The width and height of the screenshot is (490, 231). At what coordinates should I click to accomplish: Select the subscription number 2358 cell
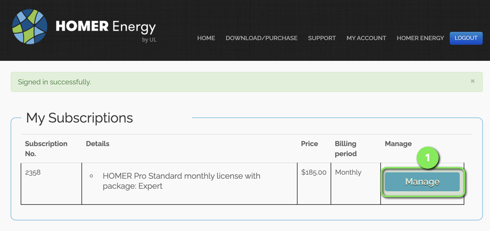tap(33, 172)
